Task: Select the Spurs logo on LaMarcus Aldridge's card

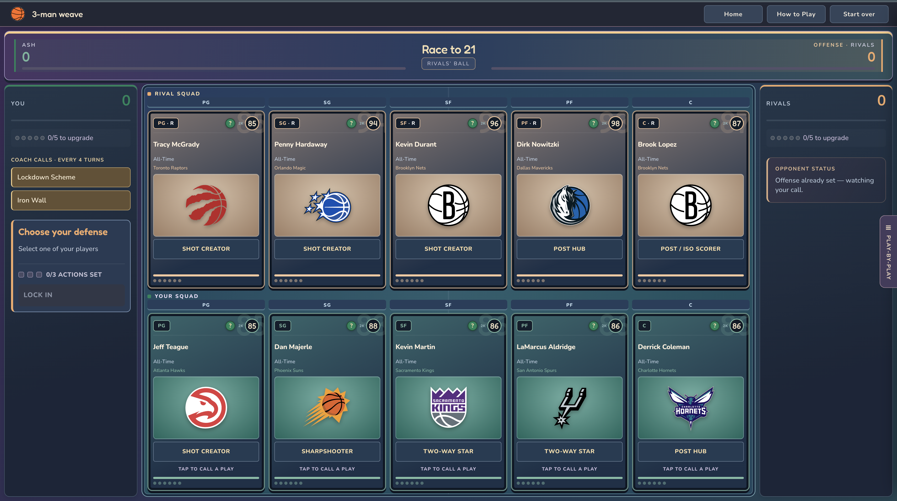Action: (570, 408)
